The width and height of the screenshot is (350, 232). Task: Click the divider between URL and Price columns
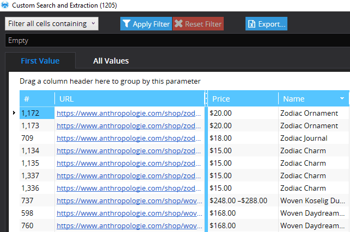point(205,99)
